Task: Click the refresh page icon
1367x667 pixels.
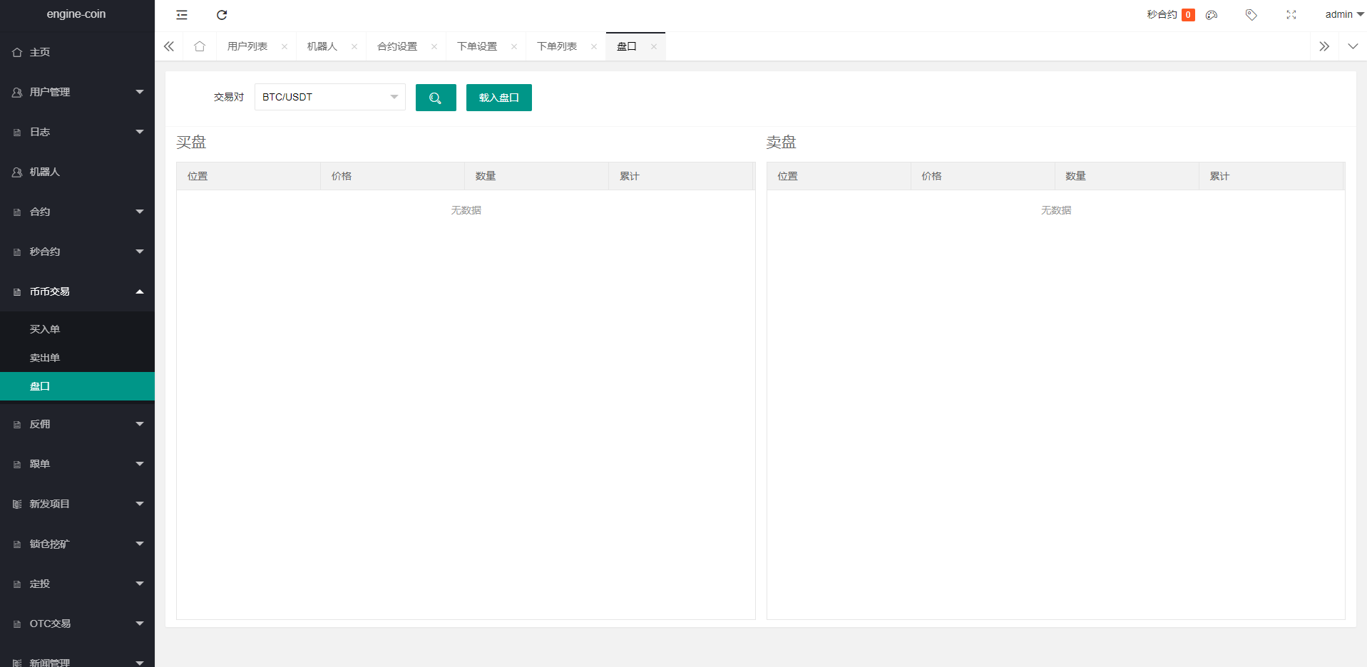Action: [x=222, y=15]
